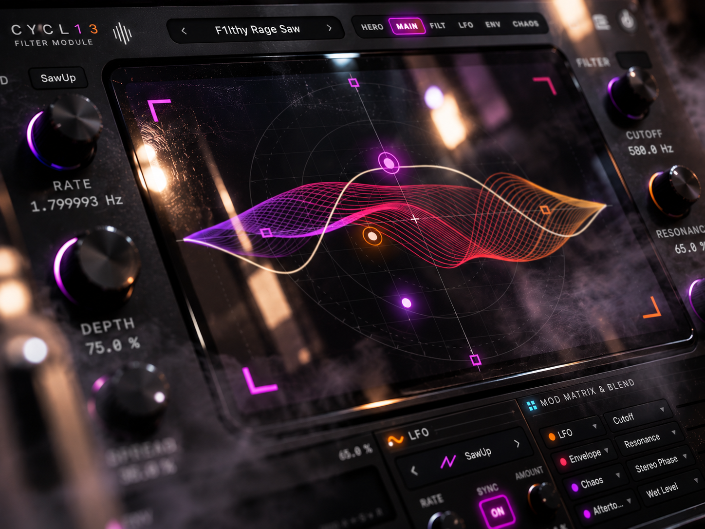
Task: Open the Wet Level destination dropdown
Action: 671,489
